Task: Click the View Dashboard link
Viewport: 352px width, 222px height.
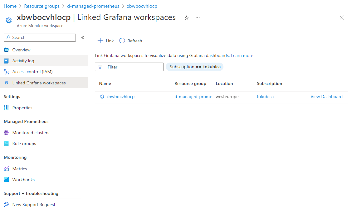Action: (326, 97)
